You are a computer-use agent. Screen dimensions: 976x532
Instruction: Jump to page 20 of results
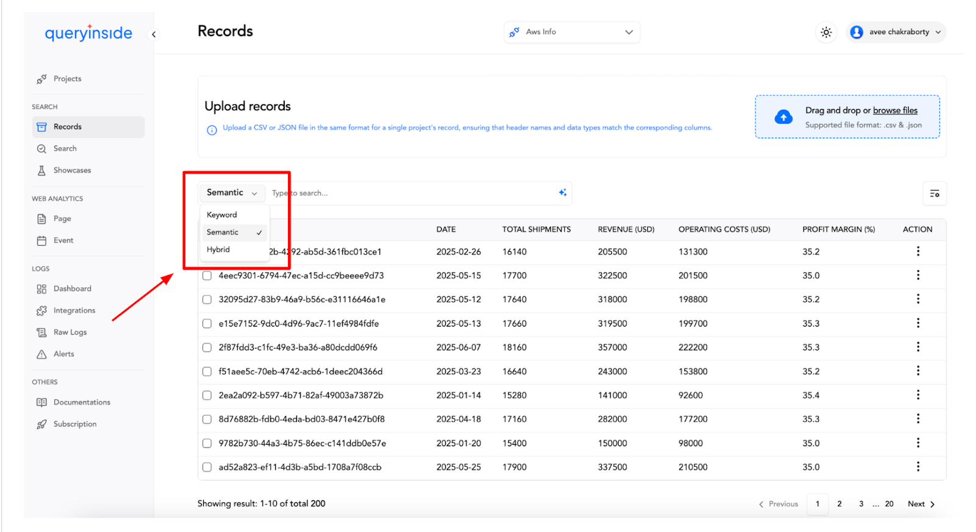click(889, 504)
